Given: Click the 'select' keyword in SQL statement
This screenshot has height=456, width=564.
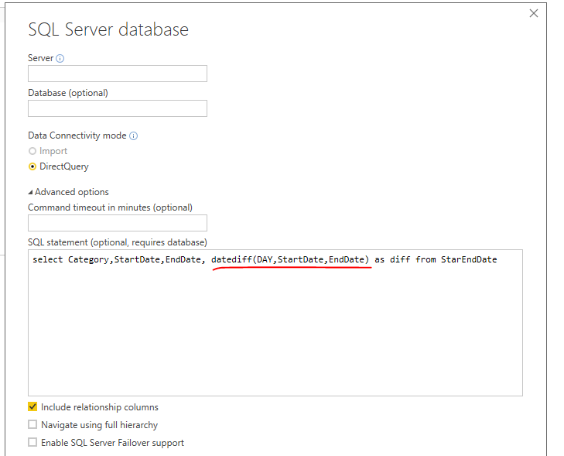Looking at the screenshot, I should tap(47, 259).
